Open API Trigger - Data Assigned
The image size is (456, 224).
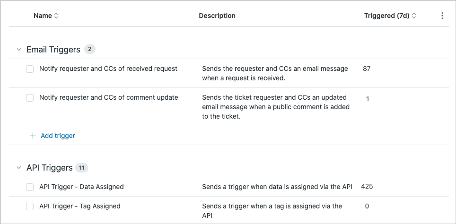click(x=81, y=187)
